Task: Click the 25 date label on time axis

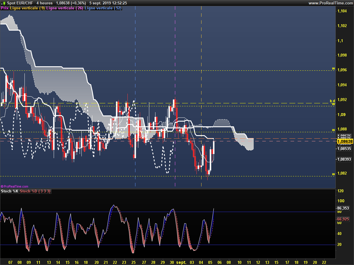Action: coord(133,262)
